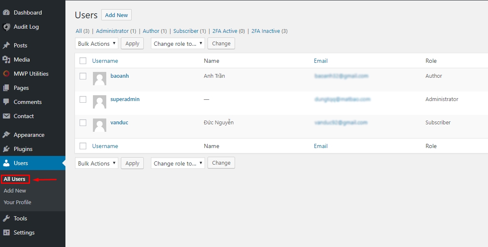Select the superadmin row checkbox
Viewport: 488px width, 247px height.
(x=83, y=99)
